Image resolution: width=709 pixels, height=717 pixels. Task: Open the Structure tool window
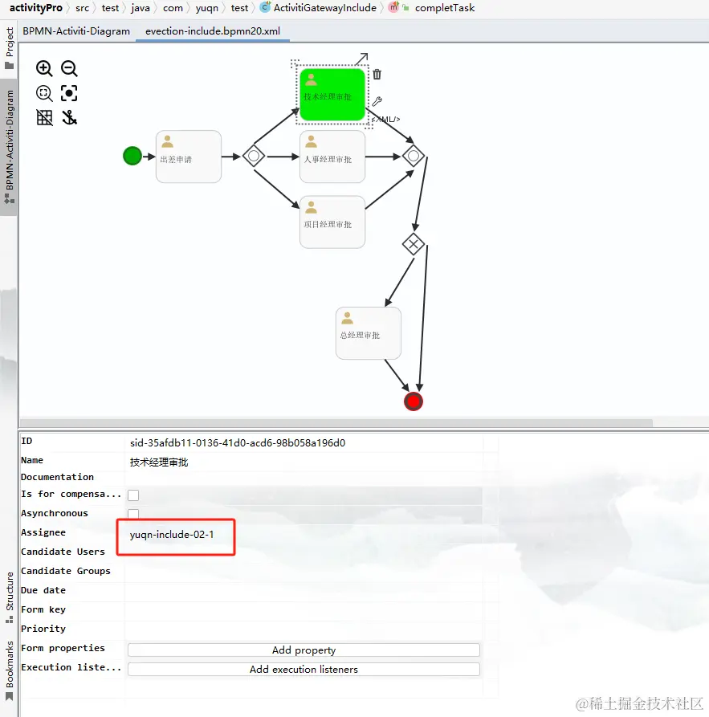click(x=9, y=597)
